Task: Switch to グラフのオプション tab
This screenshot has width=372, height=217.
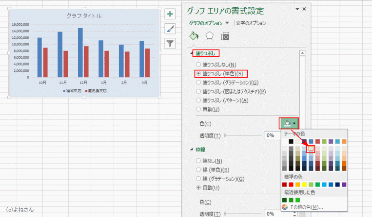Action: pyautogui.click(x=206, y=23)
